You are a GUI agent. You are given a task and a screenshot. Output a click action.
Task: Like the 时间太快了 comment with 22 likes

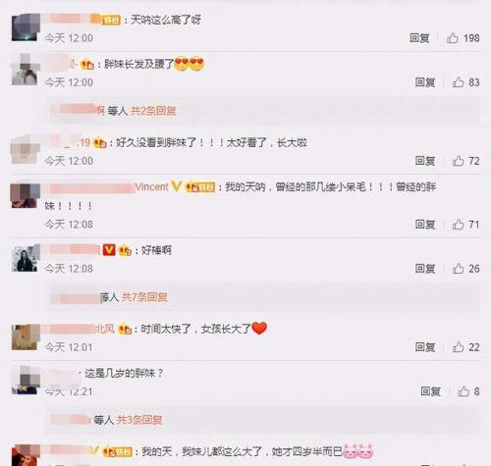(x=458, y=347)
